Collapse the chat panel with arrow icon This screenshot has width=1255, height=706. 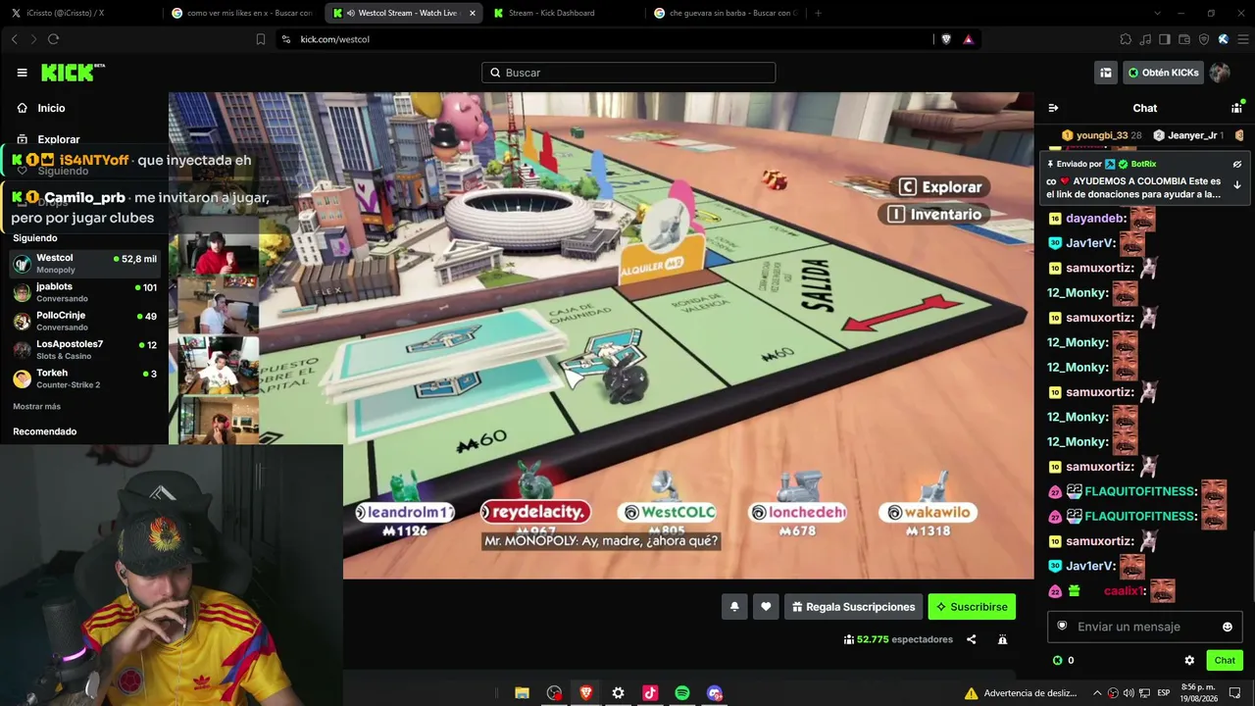pos(1053,108)
